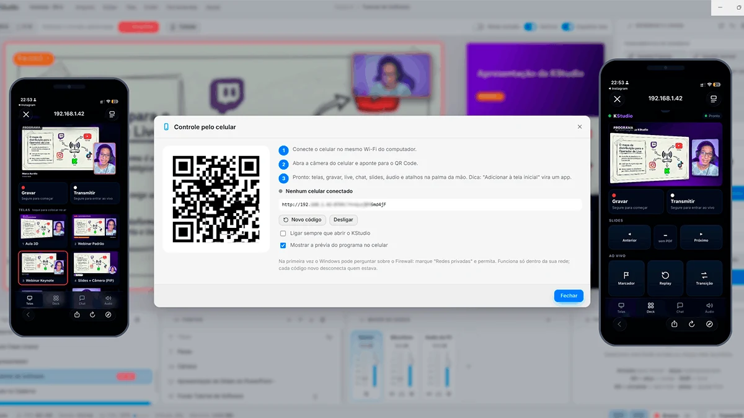Image resolution: width=744 pixels, height=418 pixels.
Task: Trigger the Transição button
Action: tap(704, 277)
